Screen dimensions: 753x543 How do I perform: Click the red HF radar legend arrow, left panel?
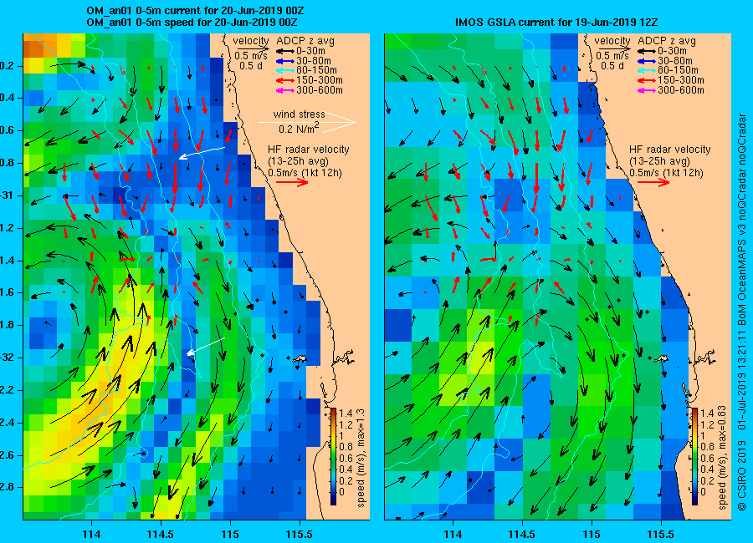tap(292, 182)
